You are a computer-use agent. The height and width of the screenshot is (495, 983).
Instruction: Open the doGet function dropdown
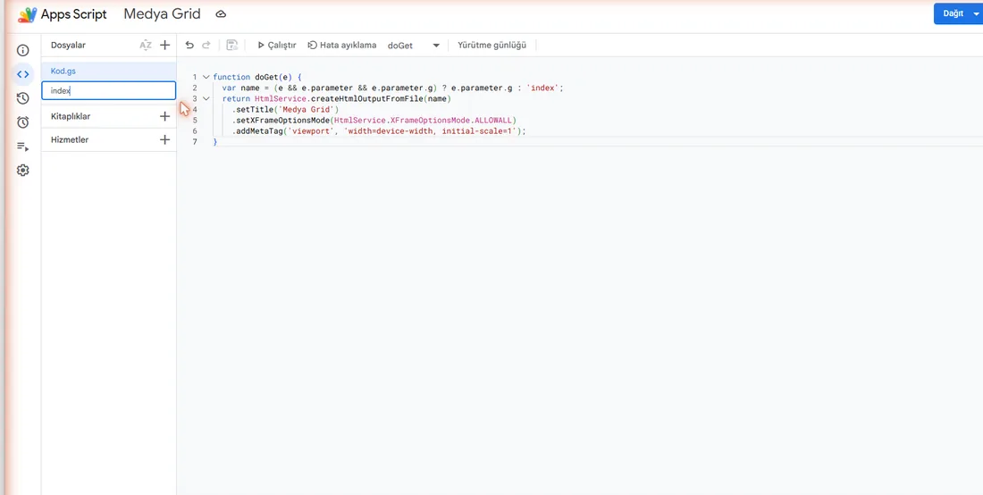(414, 45)
